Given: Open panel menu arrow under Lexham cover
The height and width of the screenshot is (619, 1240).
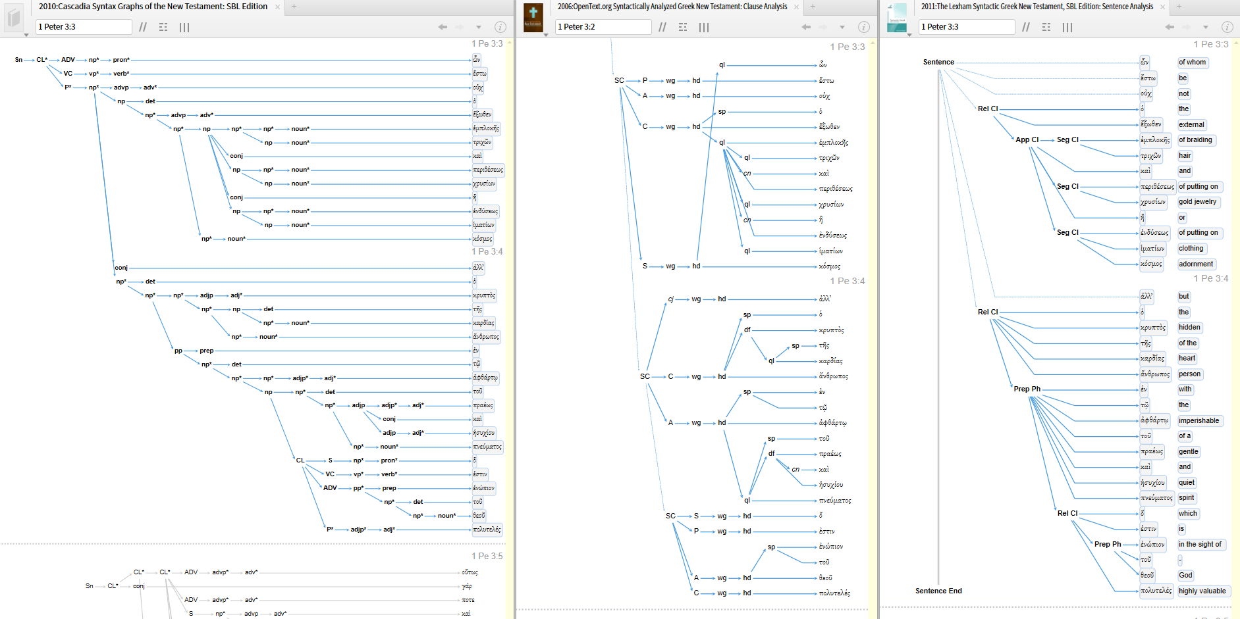Looking at the screenshot, I should pos(909,35).
